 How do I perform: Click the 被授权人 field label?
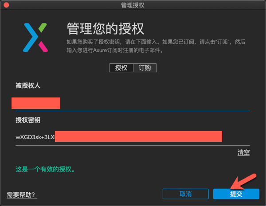click(x=28, y=86)
